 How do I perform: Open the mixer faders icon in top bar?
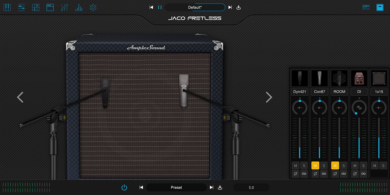coord(64,7)
